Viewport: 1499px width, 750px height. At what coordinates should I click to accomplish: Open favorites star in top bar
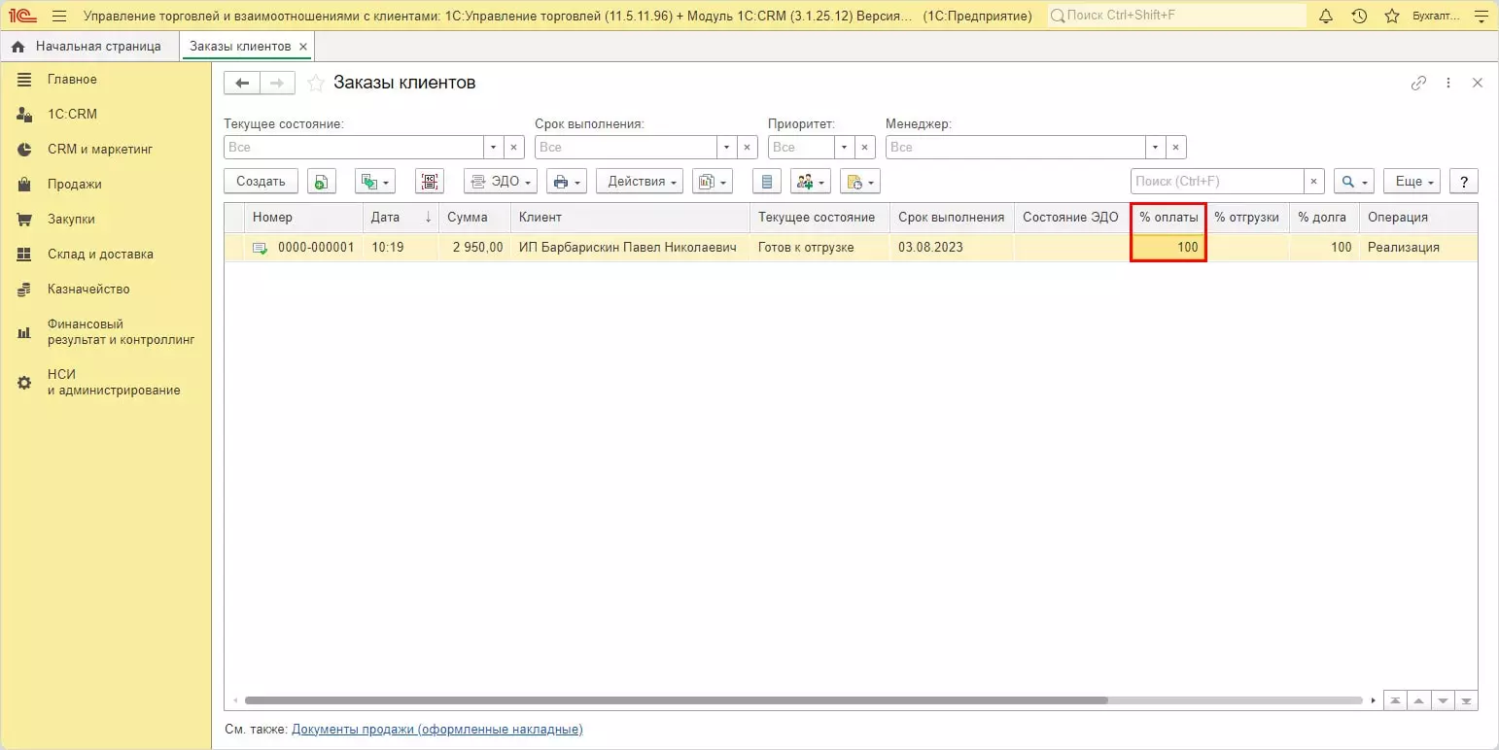[x=1391, y=17]
